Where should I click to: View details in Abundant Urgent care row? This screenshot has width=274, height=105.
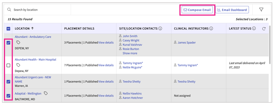click(x=106, y=82)
